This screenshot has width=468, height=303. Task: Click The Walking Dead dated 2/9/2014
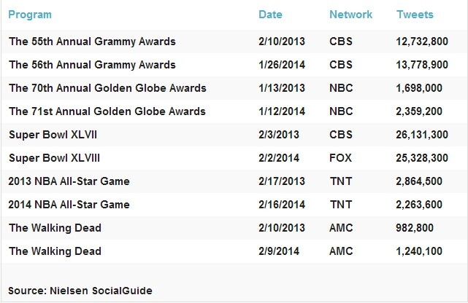[x=55, y=251]
